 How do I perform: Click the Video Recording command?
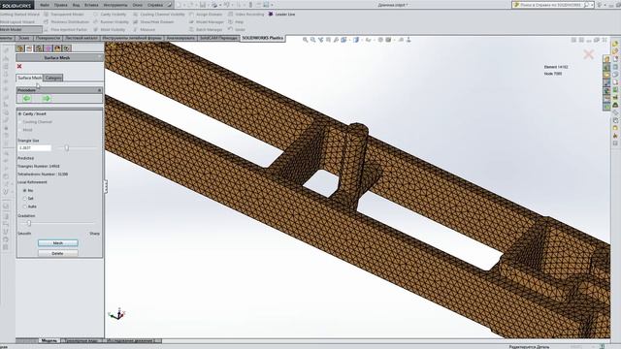[245, 14]
